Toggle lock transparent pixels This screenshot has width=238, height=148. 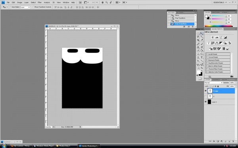(210, 86)
